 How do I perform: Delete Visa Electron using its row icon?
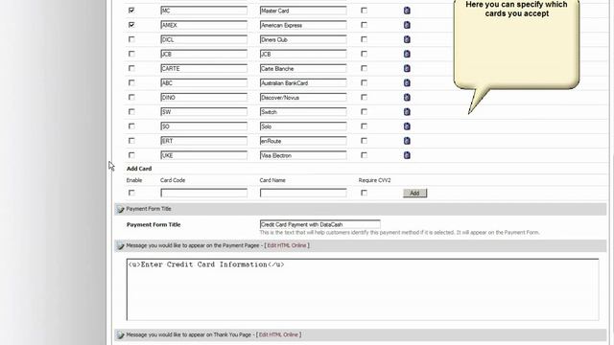click(x=407, y=155)
